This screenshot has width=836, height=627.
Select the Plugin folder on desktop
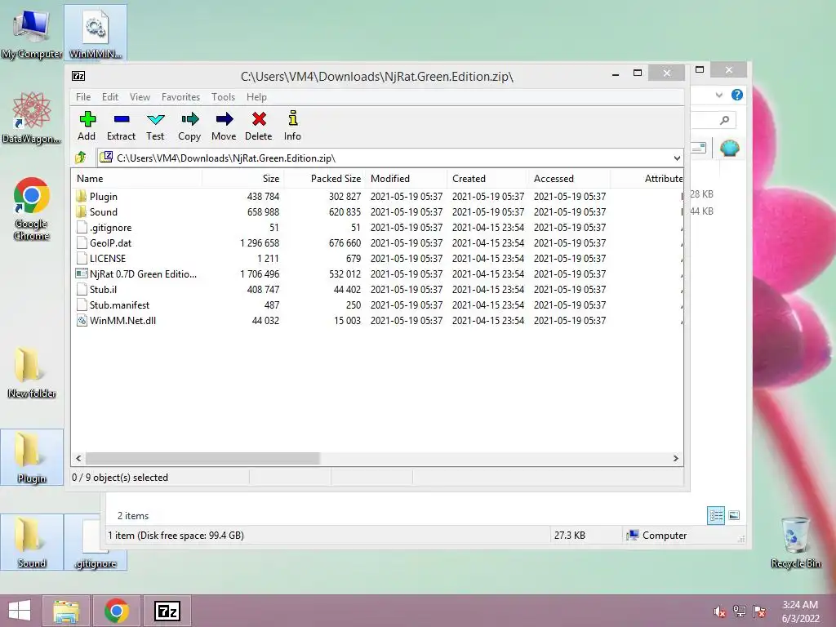point(32,457)
